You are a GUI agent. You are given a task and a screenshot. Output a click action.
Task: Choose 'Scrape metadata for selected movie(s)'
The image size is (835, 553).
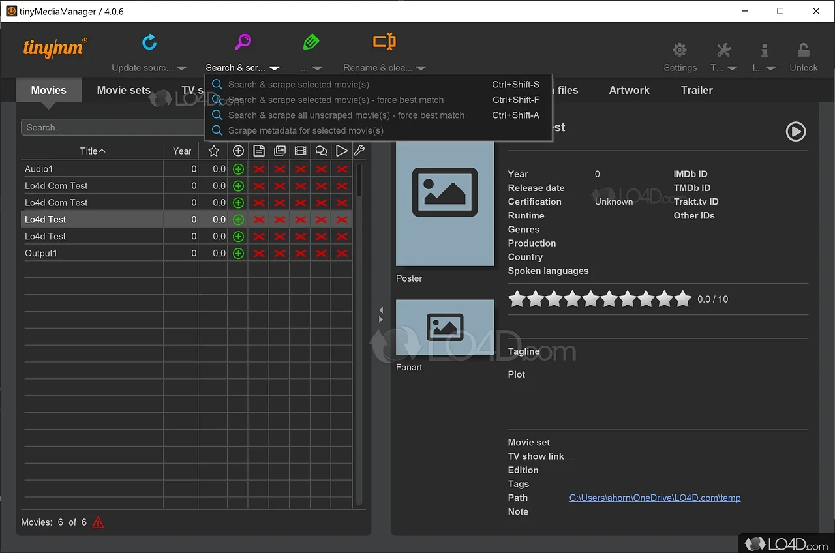tap(305, 130)
